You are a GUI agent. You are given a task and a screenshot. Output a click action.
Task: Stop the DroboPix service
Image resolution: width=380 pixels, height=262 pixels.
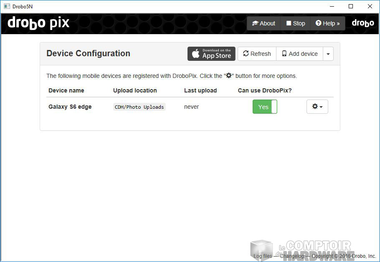[x=296, y=23]
